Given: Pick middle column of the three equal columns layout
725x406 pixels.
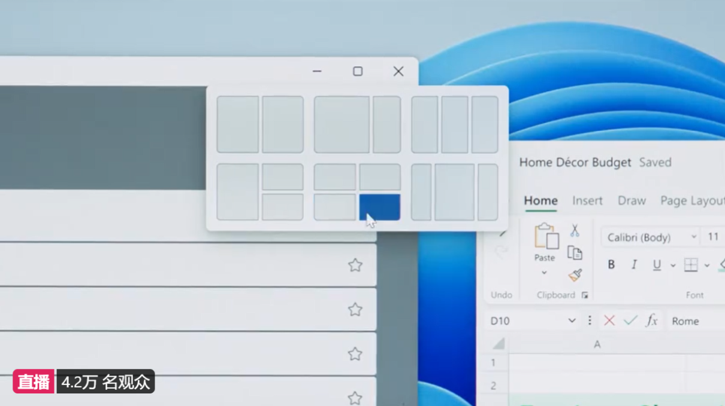Looking at the screenshot, I should pos(455,124).
